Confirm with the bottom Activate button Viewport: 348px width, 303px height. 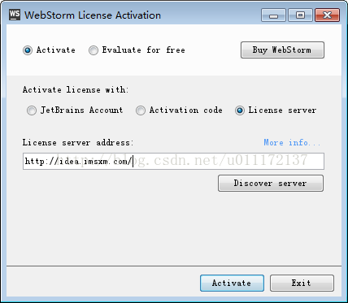pos(232,283)
